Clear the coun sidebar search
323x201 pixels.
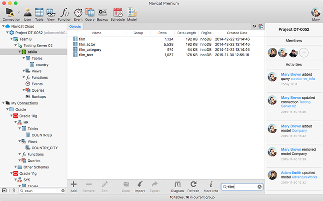(x=63, y=191)
